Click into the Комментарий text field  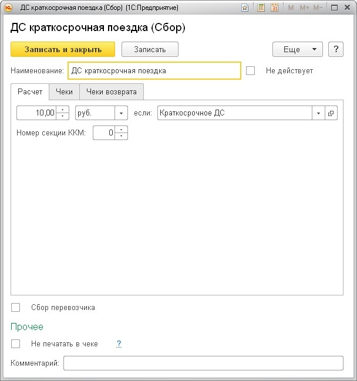(203, 363)
